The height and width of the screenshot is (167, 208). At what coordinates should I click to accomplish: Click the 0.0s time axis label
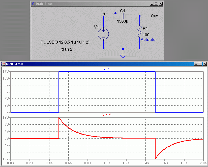(x=11, y=163)
